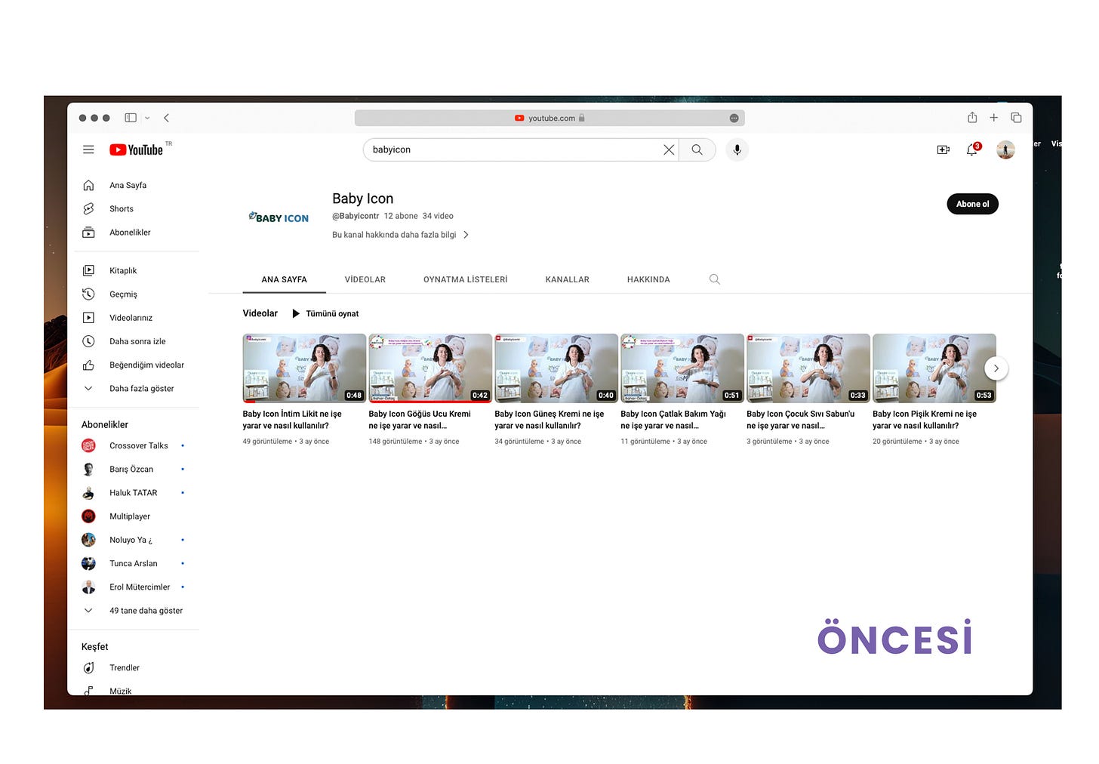The height and width of the screenshot is (764, 1099).
Task: Open Bu kanal hakkında daha fazla bilgi
Action: pos(401,235)
